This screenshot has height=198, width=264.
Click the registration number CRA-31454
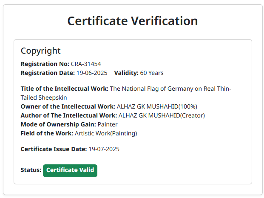pyautogui.click(x=86, y=64)
